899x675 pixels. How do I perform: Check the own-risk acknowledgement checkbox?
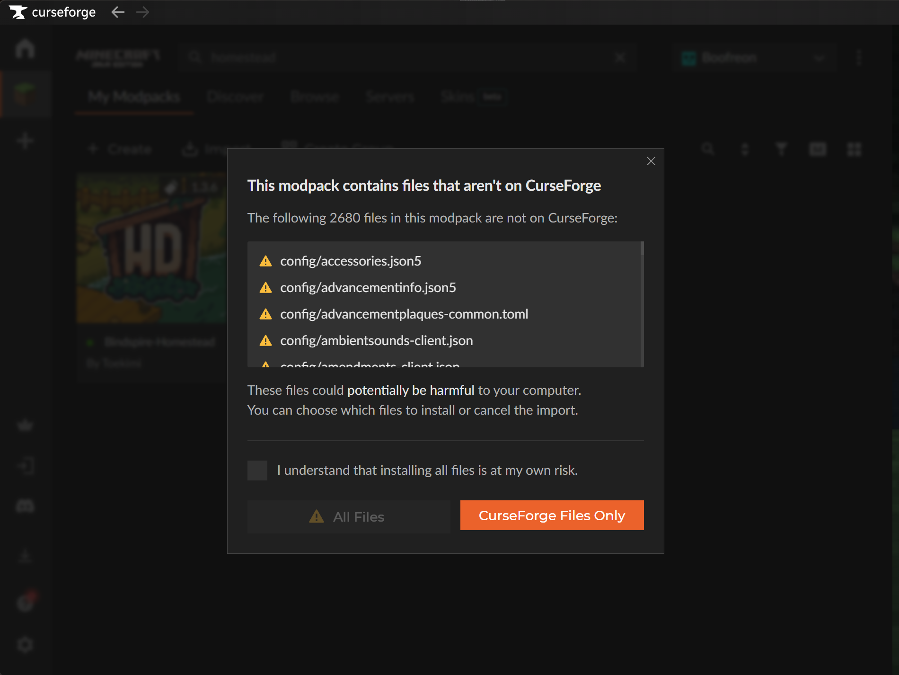click(x=257, y=471)
